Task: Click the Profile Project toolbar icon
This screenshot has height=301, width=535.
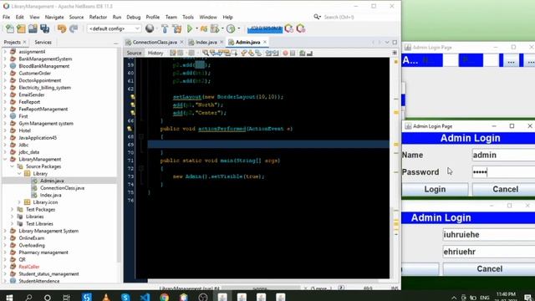Action: pos(231,28)
